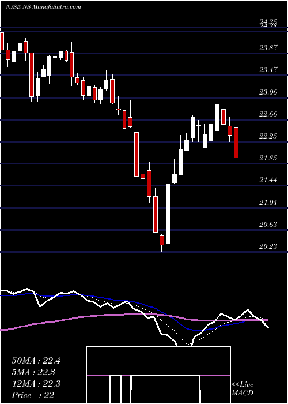Select the 20.63 price level label
The width and height of the screenshot is (288, 404).
[x=268, y=224]
